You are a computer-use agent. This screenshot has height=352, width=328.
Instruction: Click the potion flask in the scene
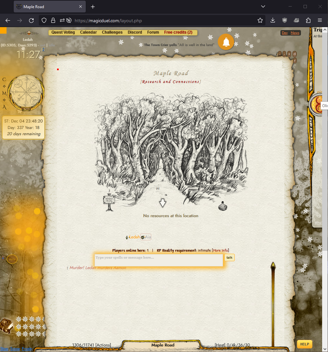coord(223,206)
